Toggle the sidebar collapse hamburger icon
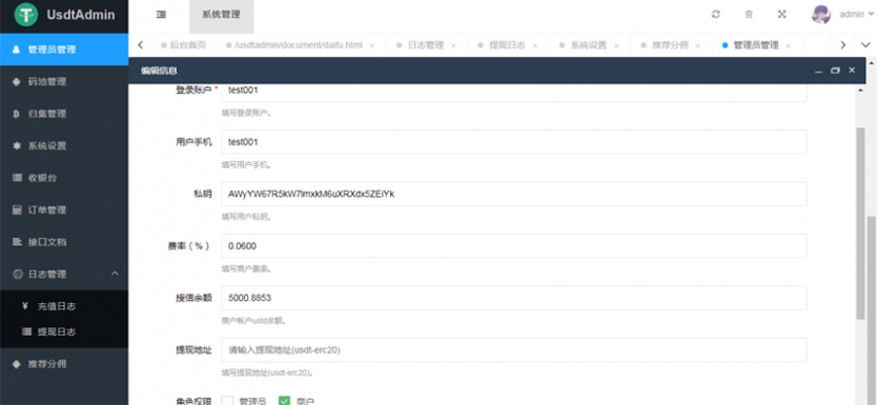This screenshot has height=405, width=877. [x=161, y=15]
